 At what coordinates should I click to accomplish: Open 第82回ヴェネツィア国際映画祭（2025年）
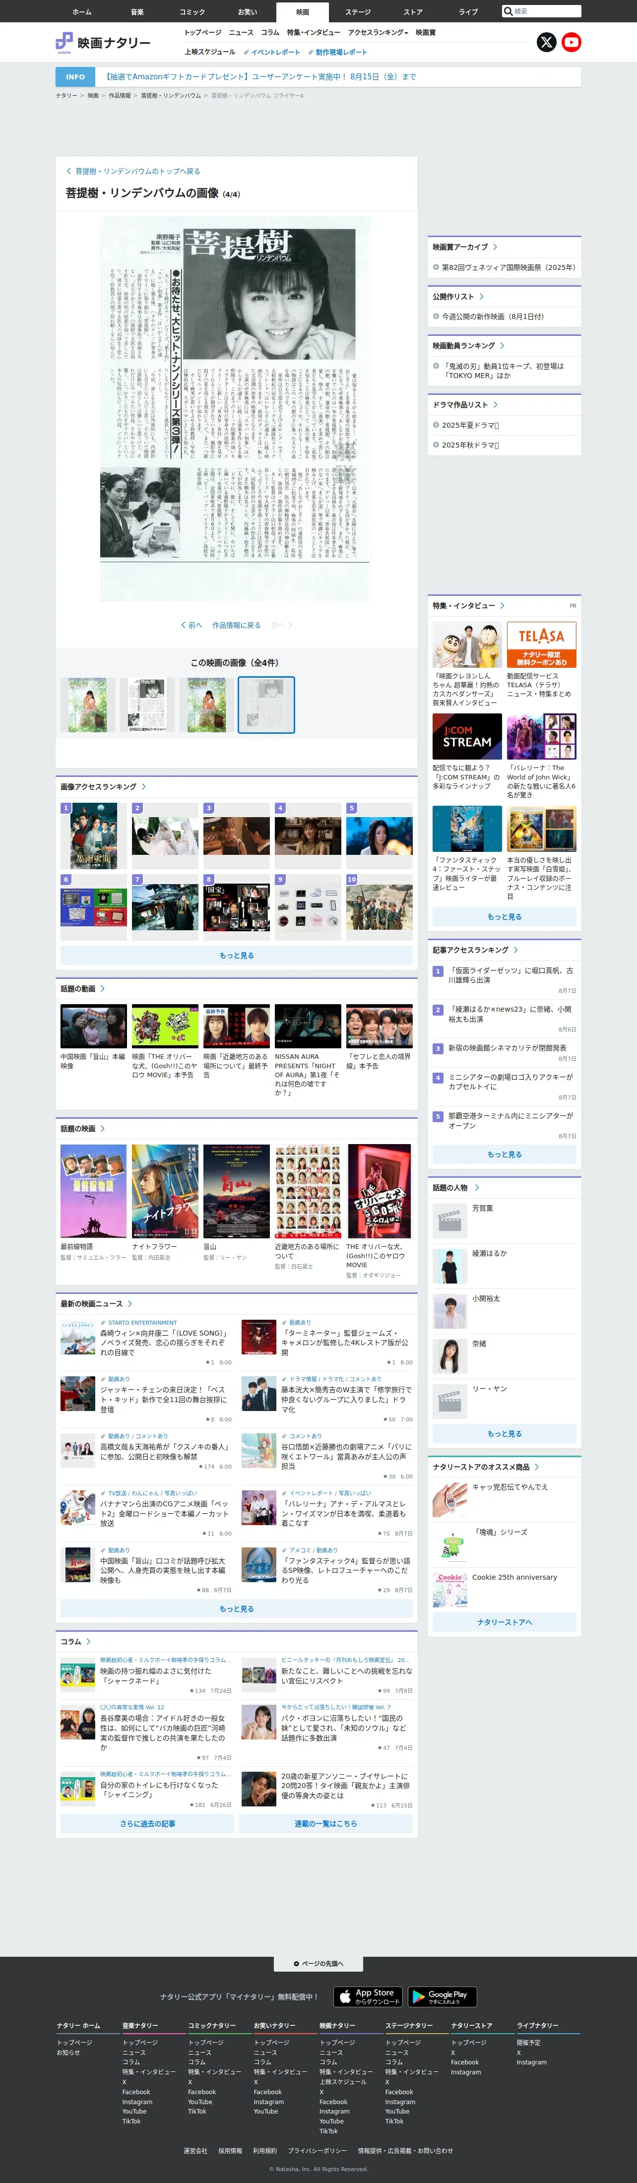(508, 268)
